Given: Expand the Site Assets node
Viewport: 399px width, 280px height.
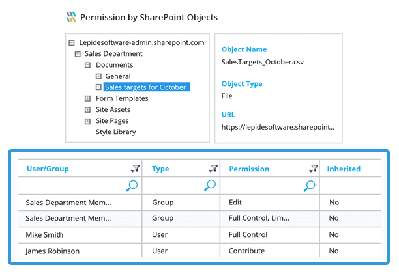Looking at the screenshot, I should (87, 109).
